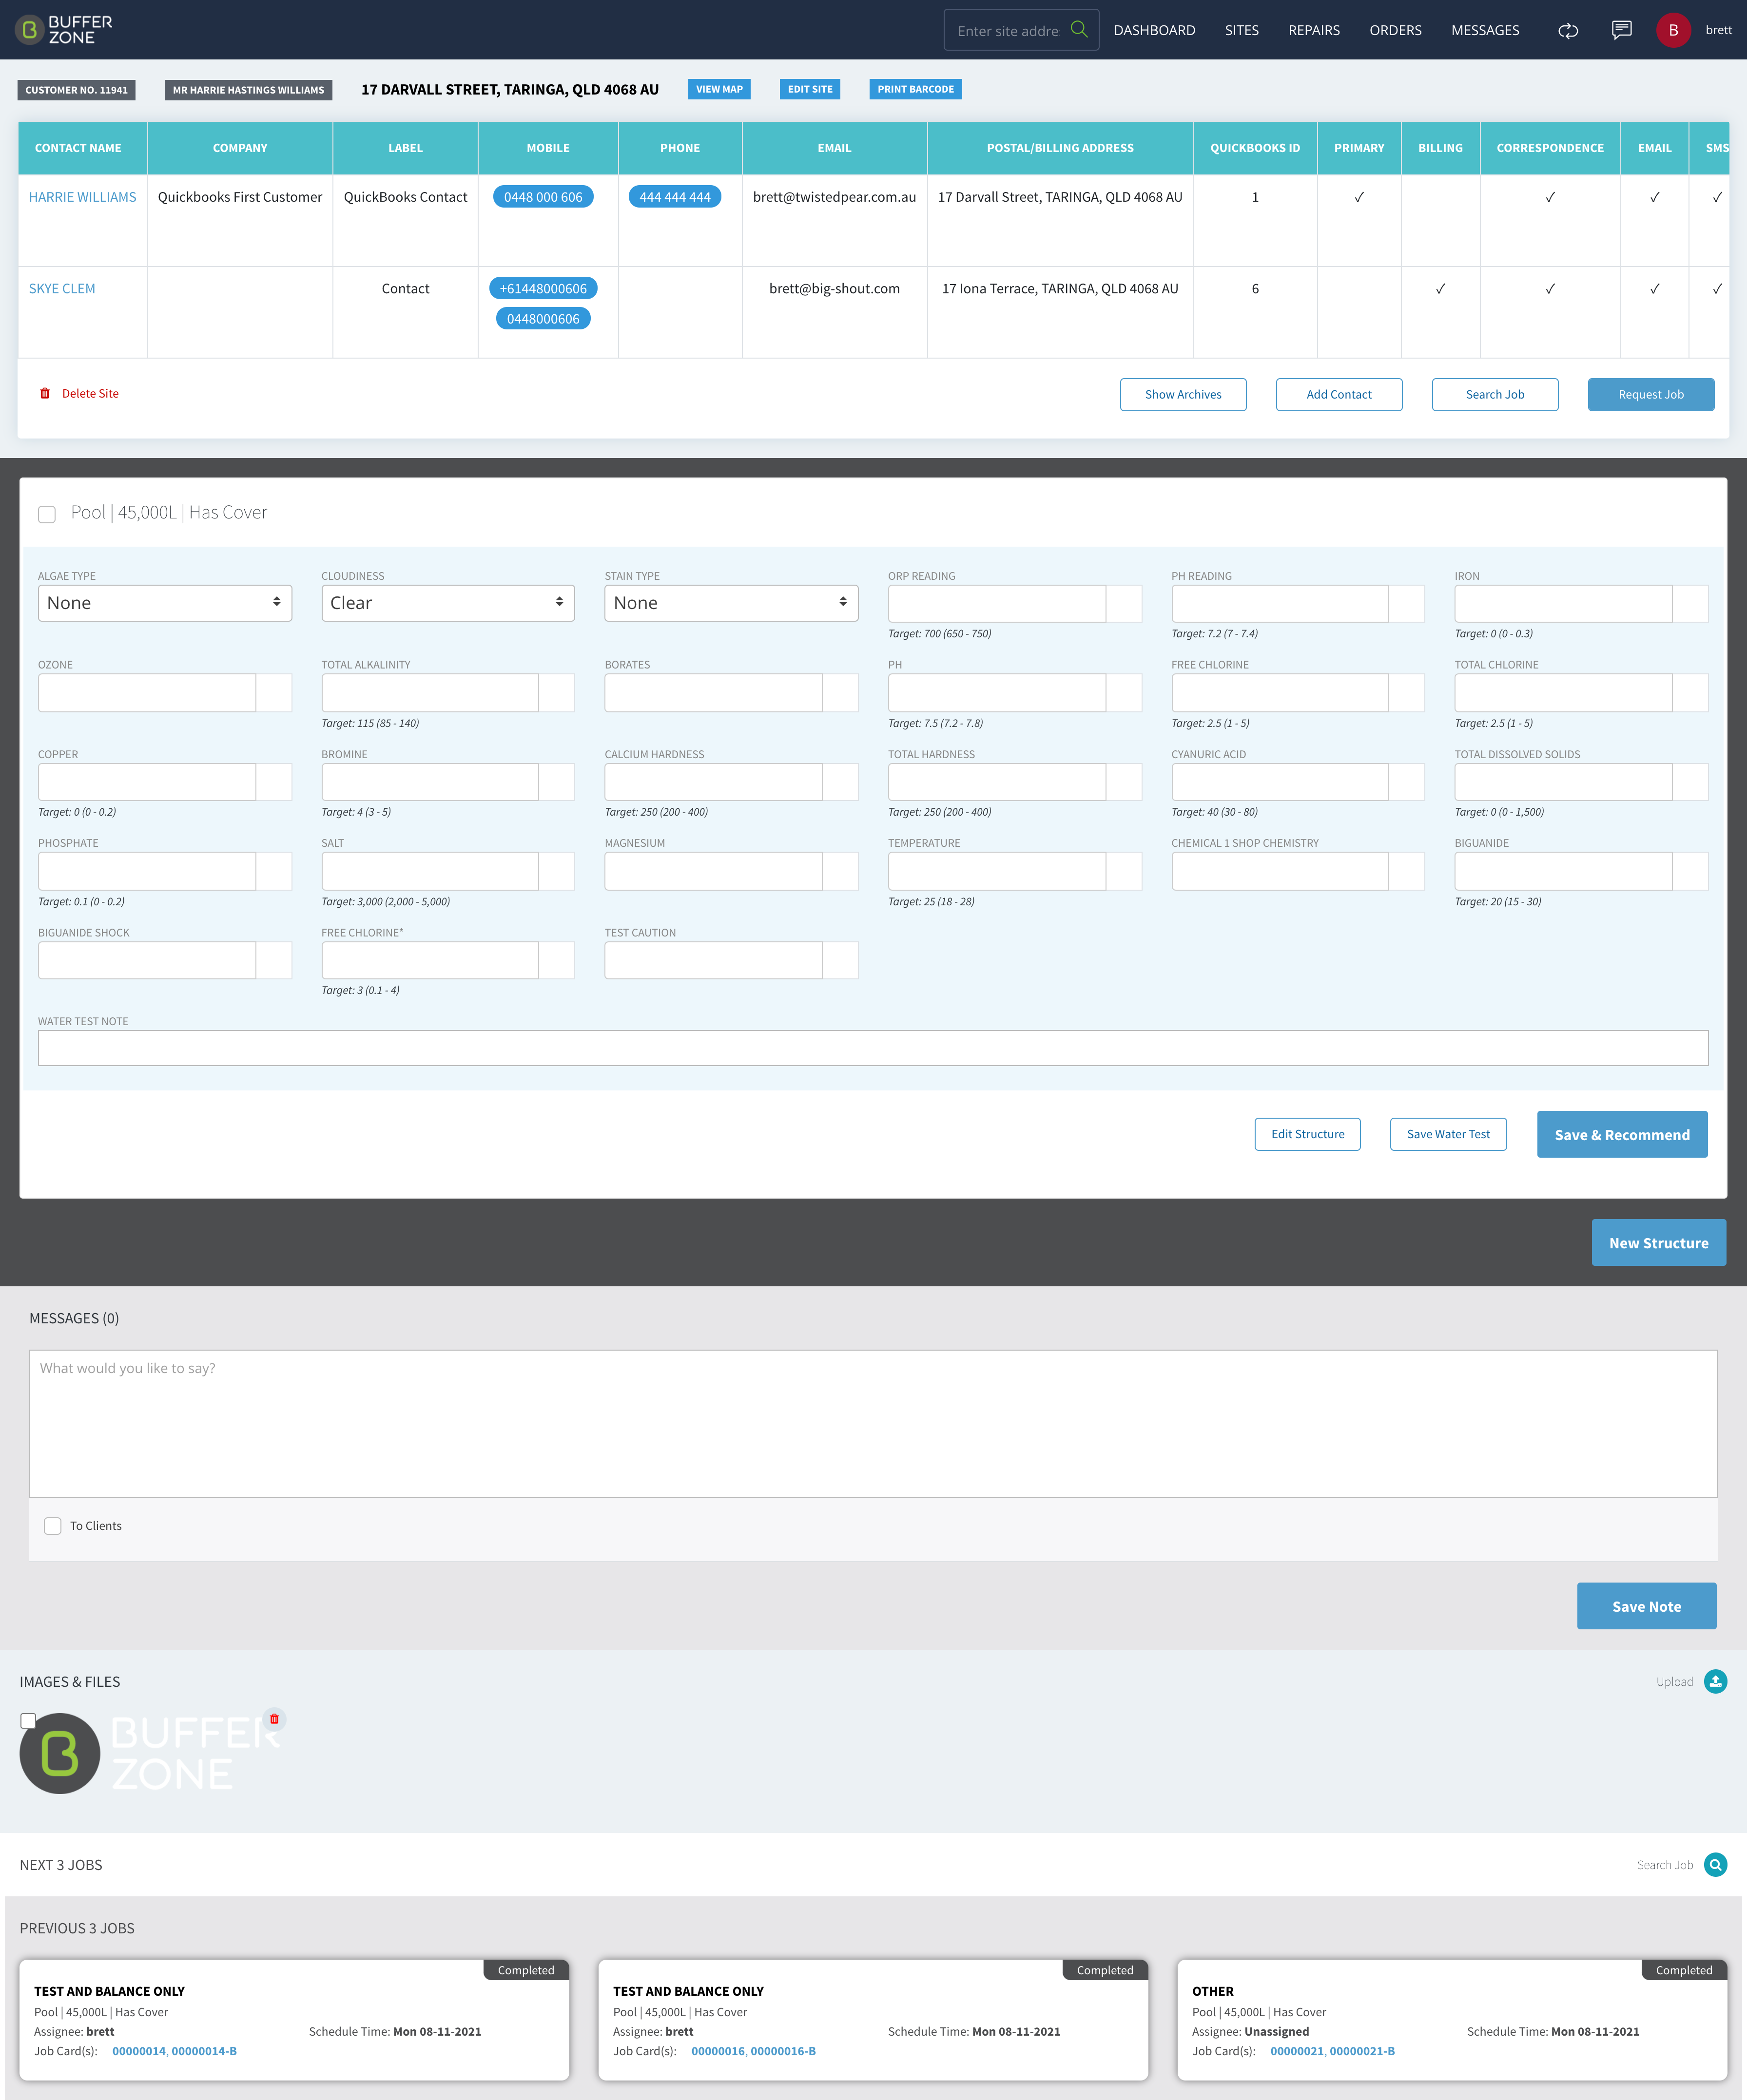The height and width of the screenshot is (2100, 1747).
Task: Click Add Contact button
Action: [1339, 394]
